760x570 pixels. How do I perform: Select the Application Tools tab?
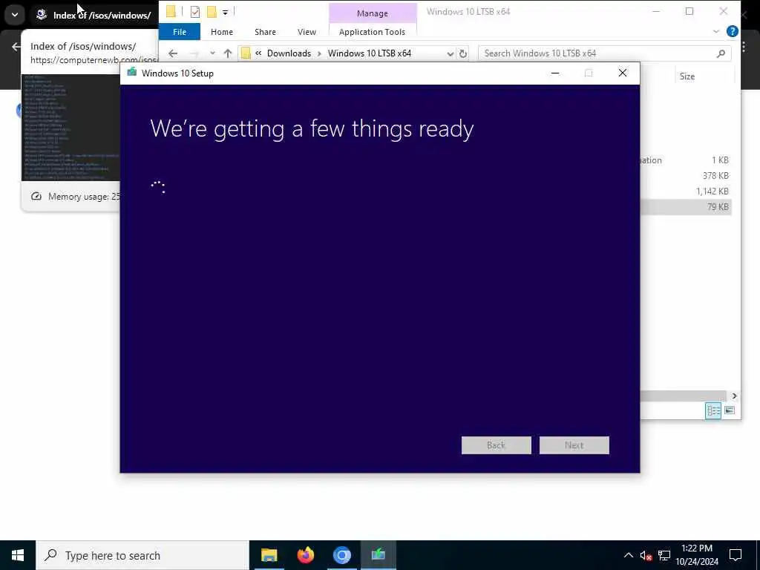tap(373, 32)
